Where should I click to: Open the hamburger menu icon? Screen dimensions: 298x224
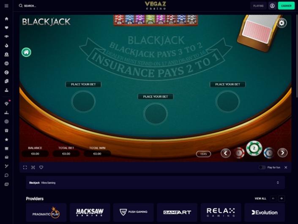click(x=6, y=5)
